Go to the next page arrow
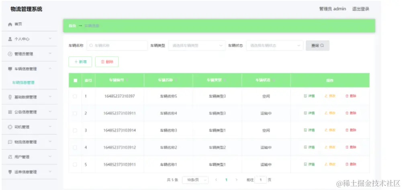The width and height of the screenshot is (403, 190). pos(236,180)
